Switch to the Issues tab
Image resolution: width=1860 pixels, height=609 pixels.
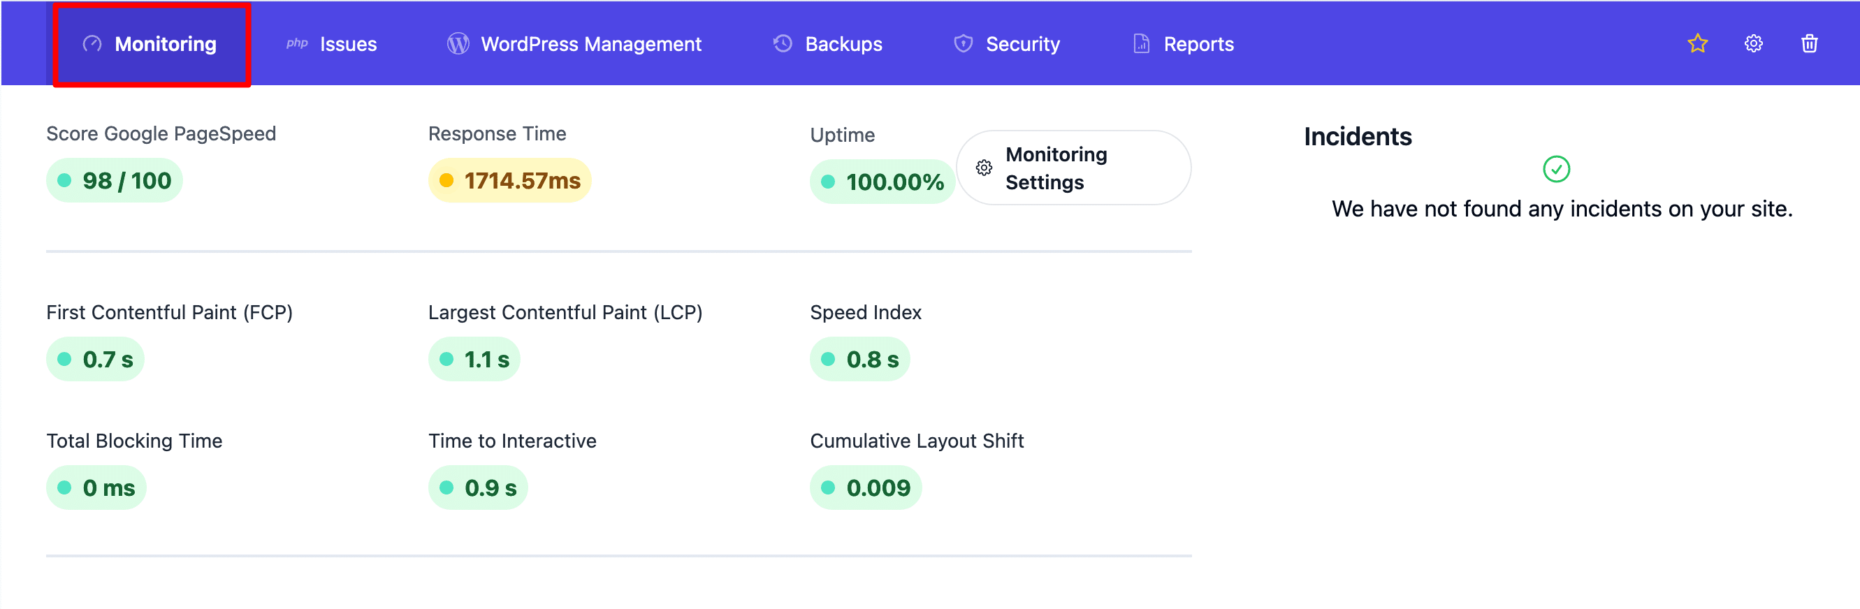331,44
